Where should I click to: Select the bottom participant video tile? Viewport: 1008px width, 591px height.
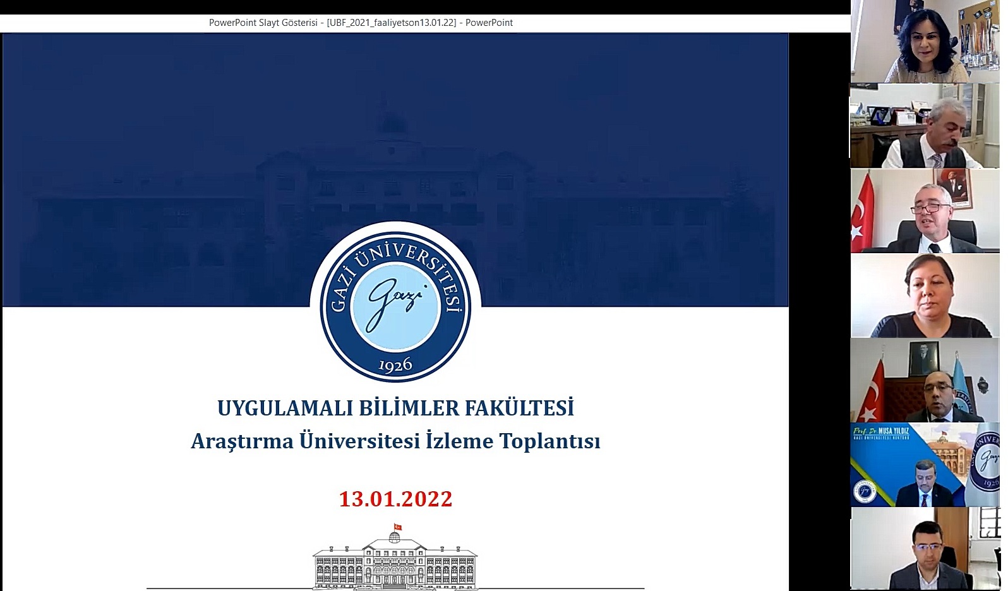pyautogui.click(x=925, y=551)
